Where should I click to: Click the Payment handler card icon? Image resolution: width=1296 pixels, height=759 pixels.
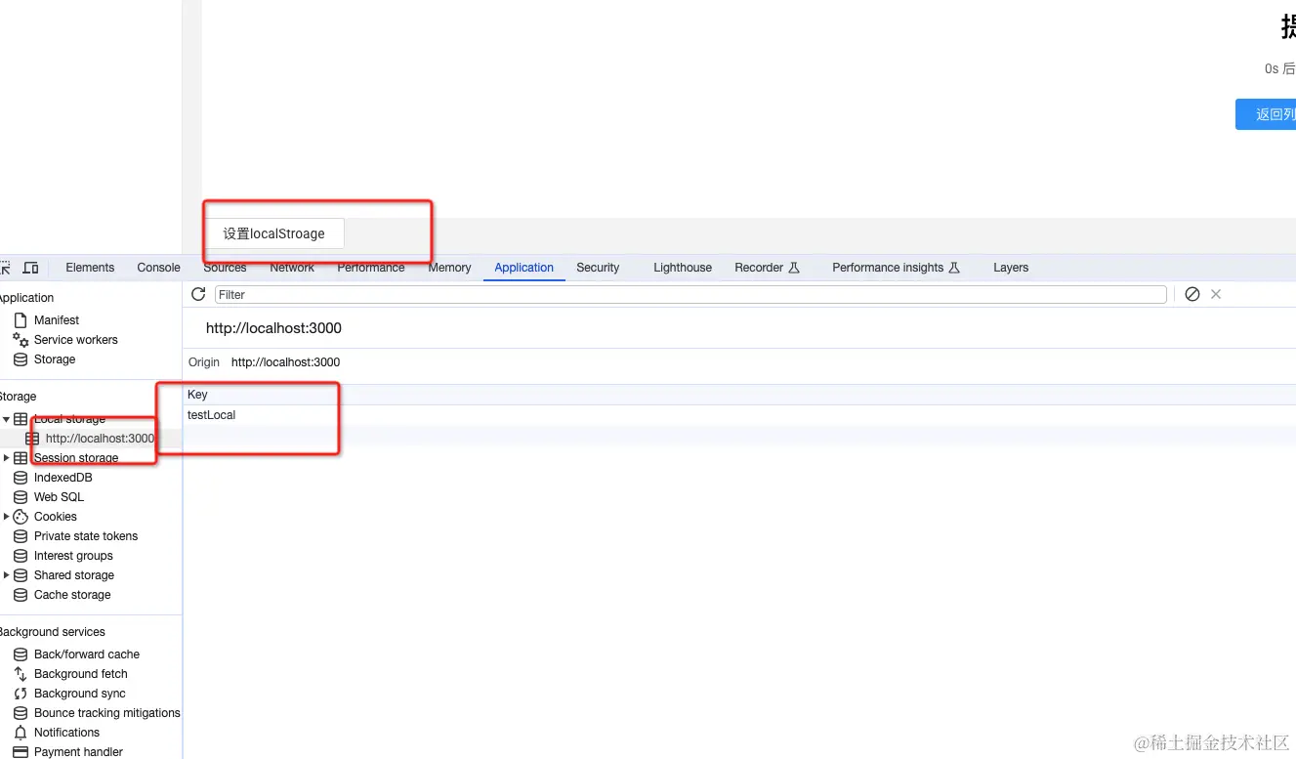click(21, 752)
